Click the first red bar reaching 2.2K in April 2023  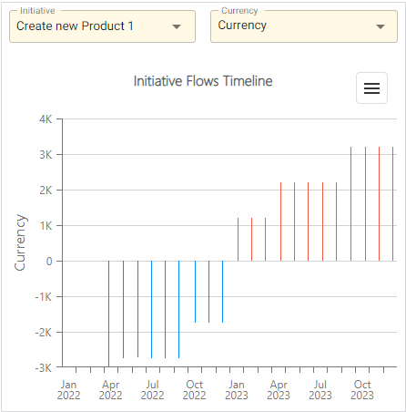pyautogui.click(x=281, y=221)
